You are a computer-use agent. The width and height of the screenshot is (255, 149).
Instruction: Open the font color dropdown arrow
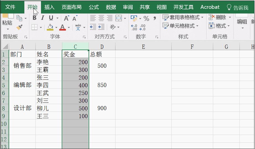tap(69, 28)
